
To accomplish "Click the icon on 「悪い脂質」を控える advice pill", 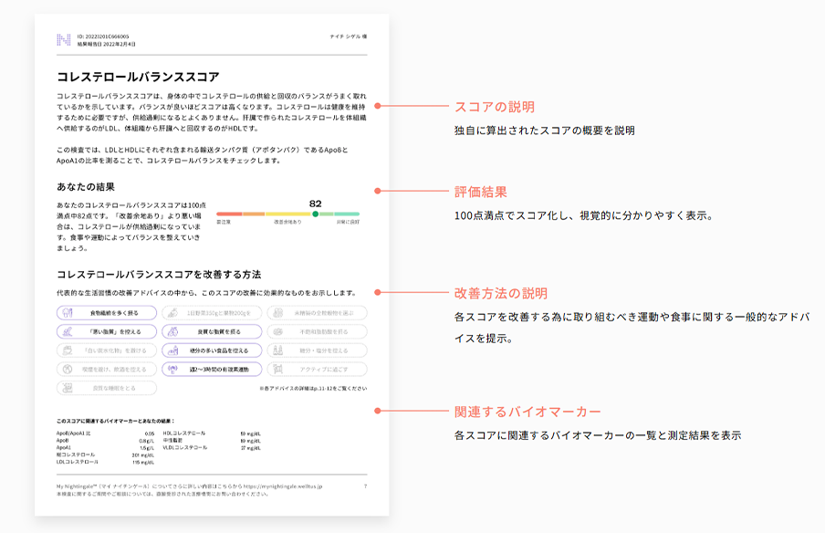I will tap(67, 331).
